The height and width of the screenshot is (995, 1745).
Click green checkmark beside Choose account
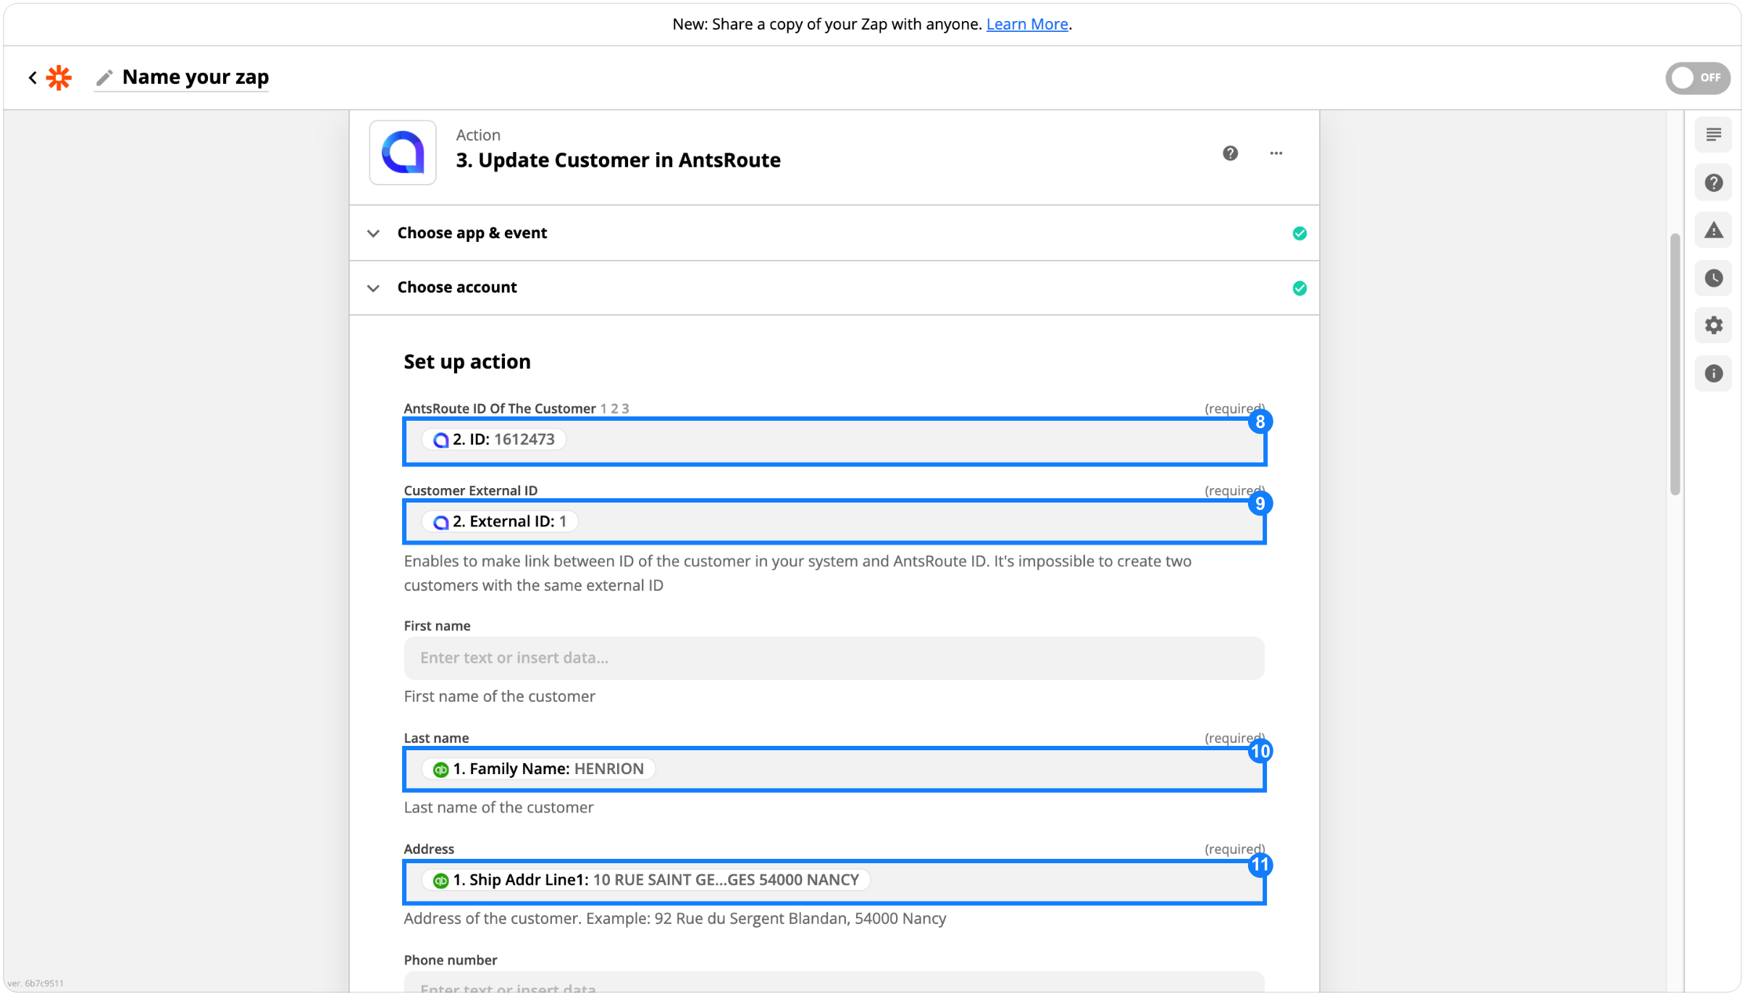coord(1300,288)
